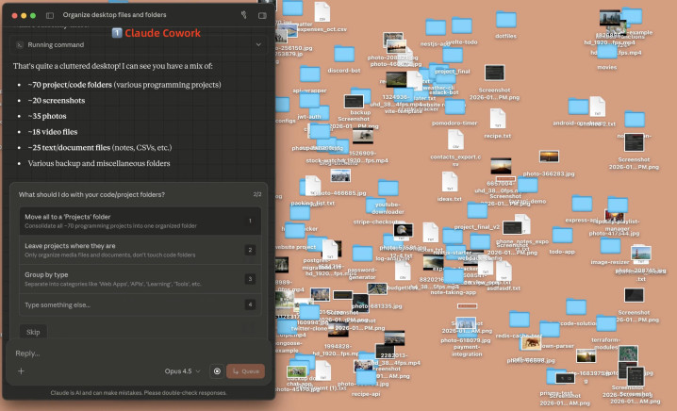Select the pomodoro-timer folder

tap(454, 107)
